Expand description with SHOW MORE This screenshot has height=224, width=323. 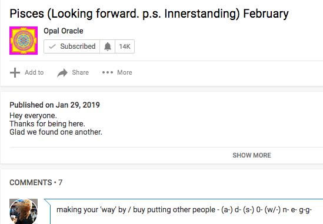252,155
